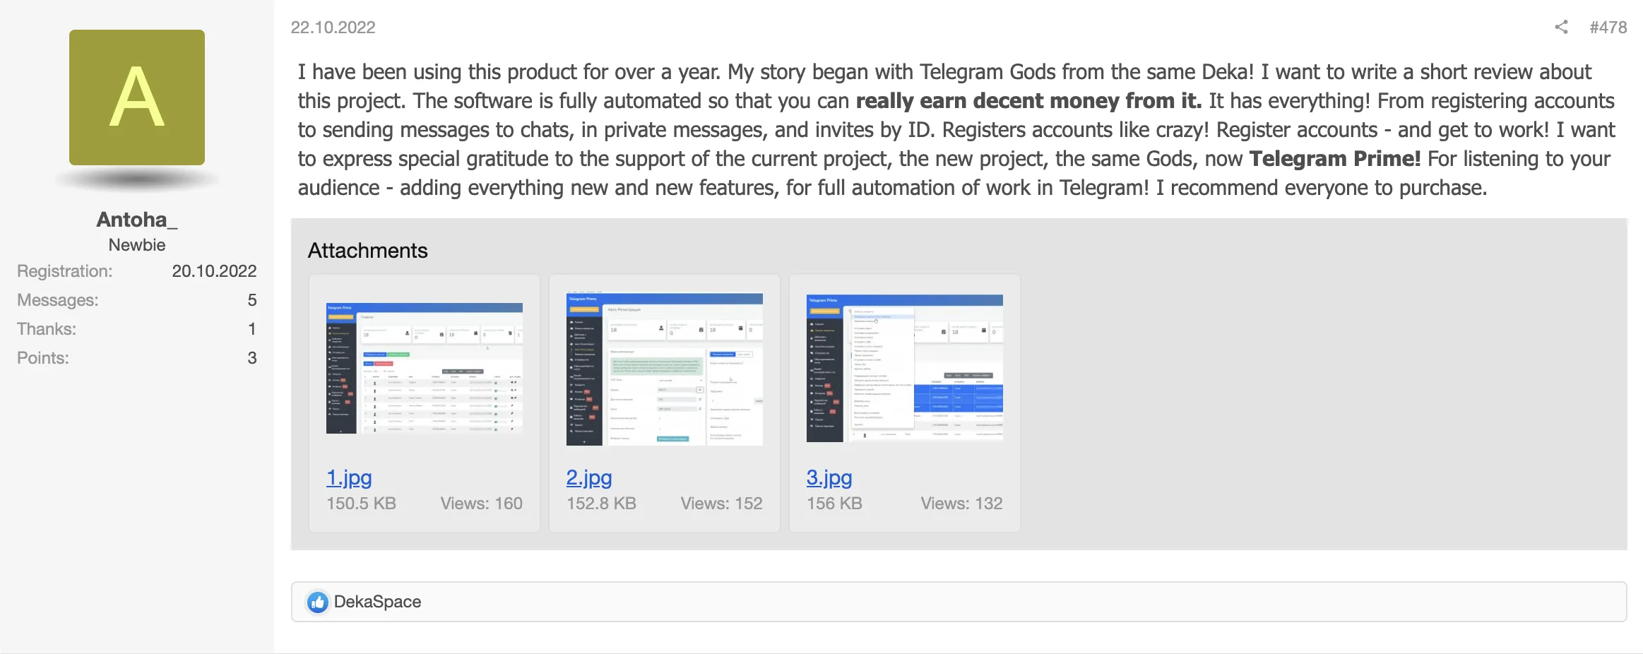Image resolution: width=1643 pixels, height=654 pixels.
Task: Click the Views: 160 counter
Action: click(481, 503)
